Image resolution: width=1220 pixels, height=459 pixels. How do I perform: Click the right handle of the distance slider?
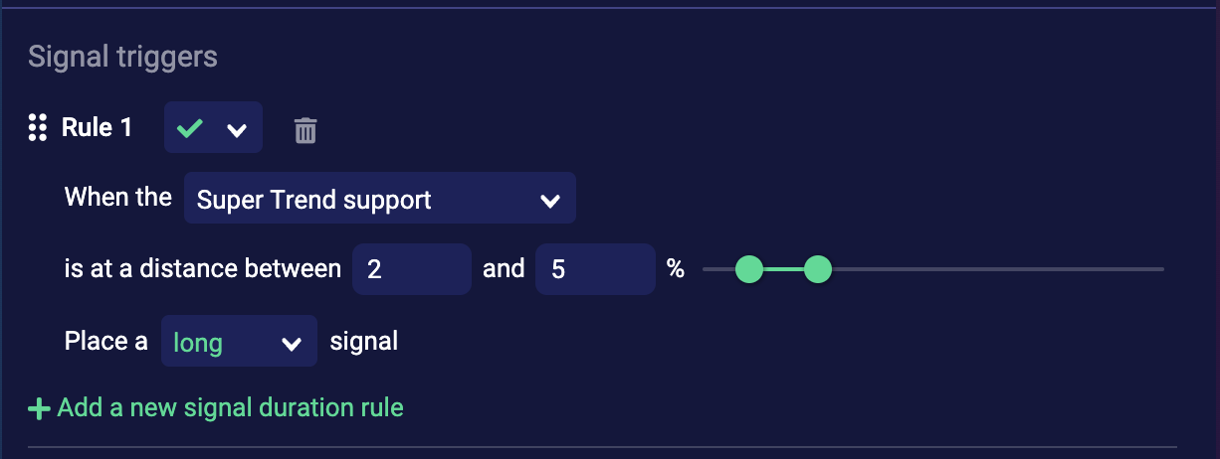click(x=817, y=269)
